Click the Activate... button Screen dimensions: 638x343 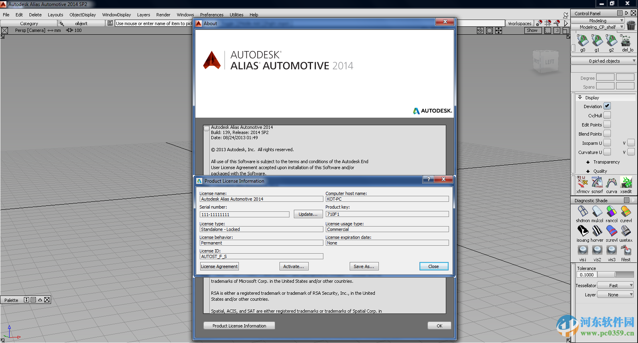(x=293, y=266)
